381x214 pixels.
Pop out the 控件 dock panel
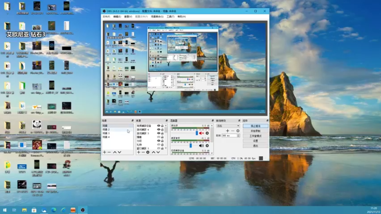267,121
